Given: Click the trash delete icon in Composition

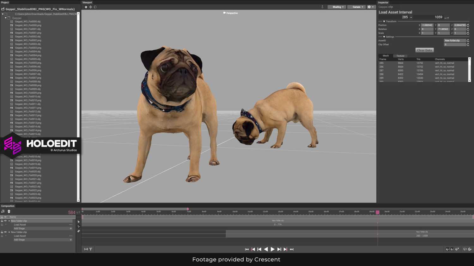Looking at the screenshot, I should tap(9, 211).
